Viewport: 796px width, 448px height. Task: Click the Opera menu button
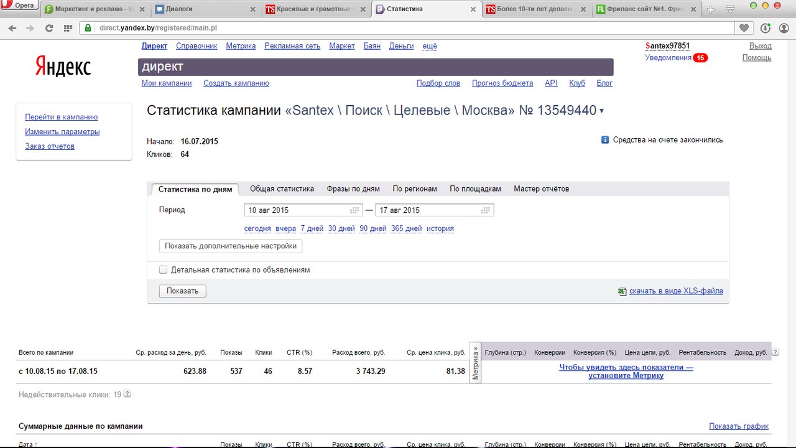19,6
